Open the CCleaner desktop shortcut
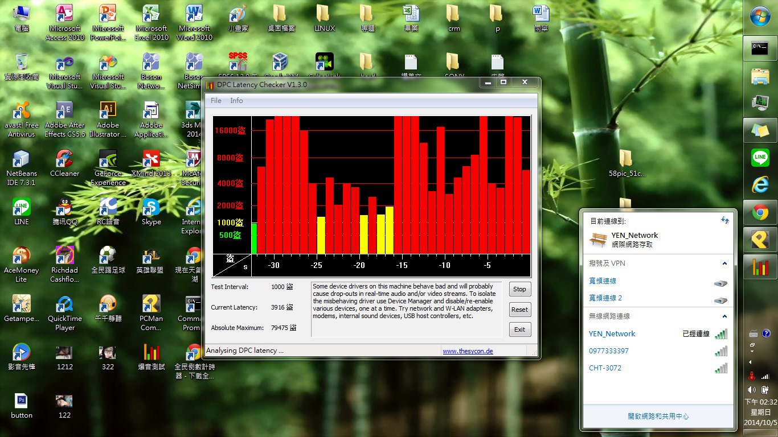Viewport: 778px width, 437px height. click(x=64, y=163)
